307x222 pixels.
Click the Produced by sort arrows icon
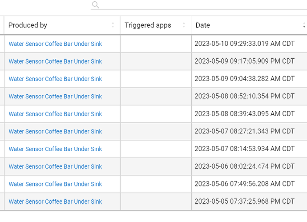click(x=113, y=25)
